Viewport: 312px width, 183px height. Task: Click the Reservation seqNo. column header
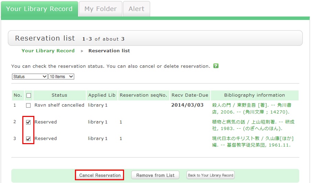pos(143,95)
